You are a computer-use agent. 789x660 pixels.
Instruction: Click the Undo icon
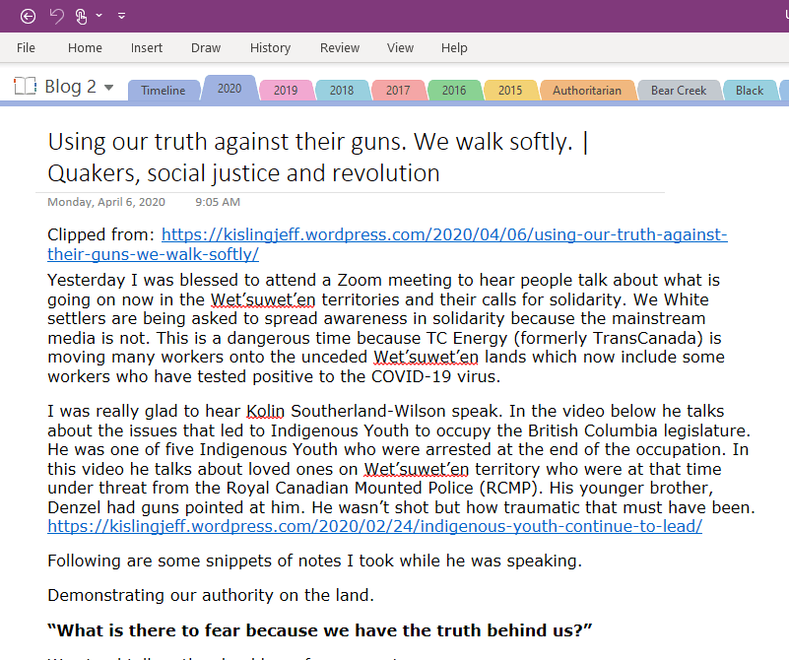pyautogui.click(x=56, y=16)
